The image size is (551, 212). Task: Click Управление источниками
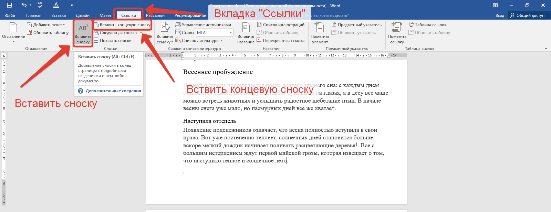[x=206, y=25]
